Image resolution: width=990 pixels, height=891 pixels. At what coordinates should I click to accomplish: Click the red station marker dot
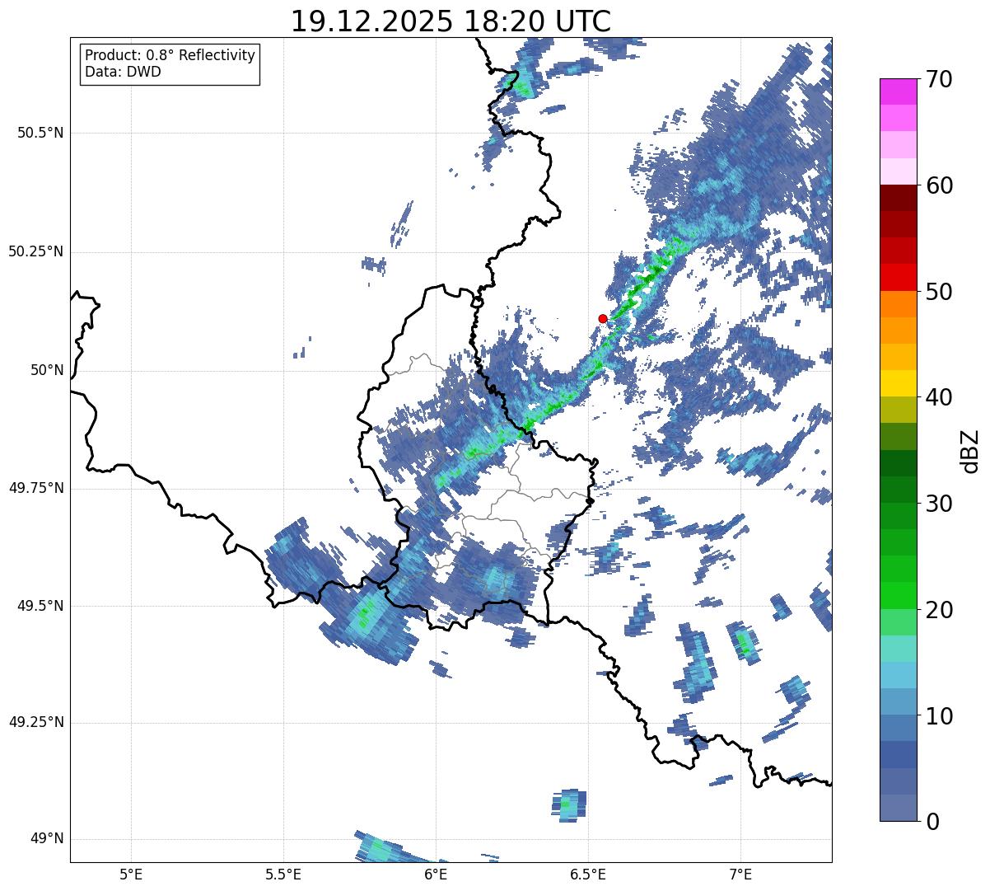[x=603, y=318]
